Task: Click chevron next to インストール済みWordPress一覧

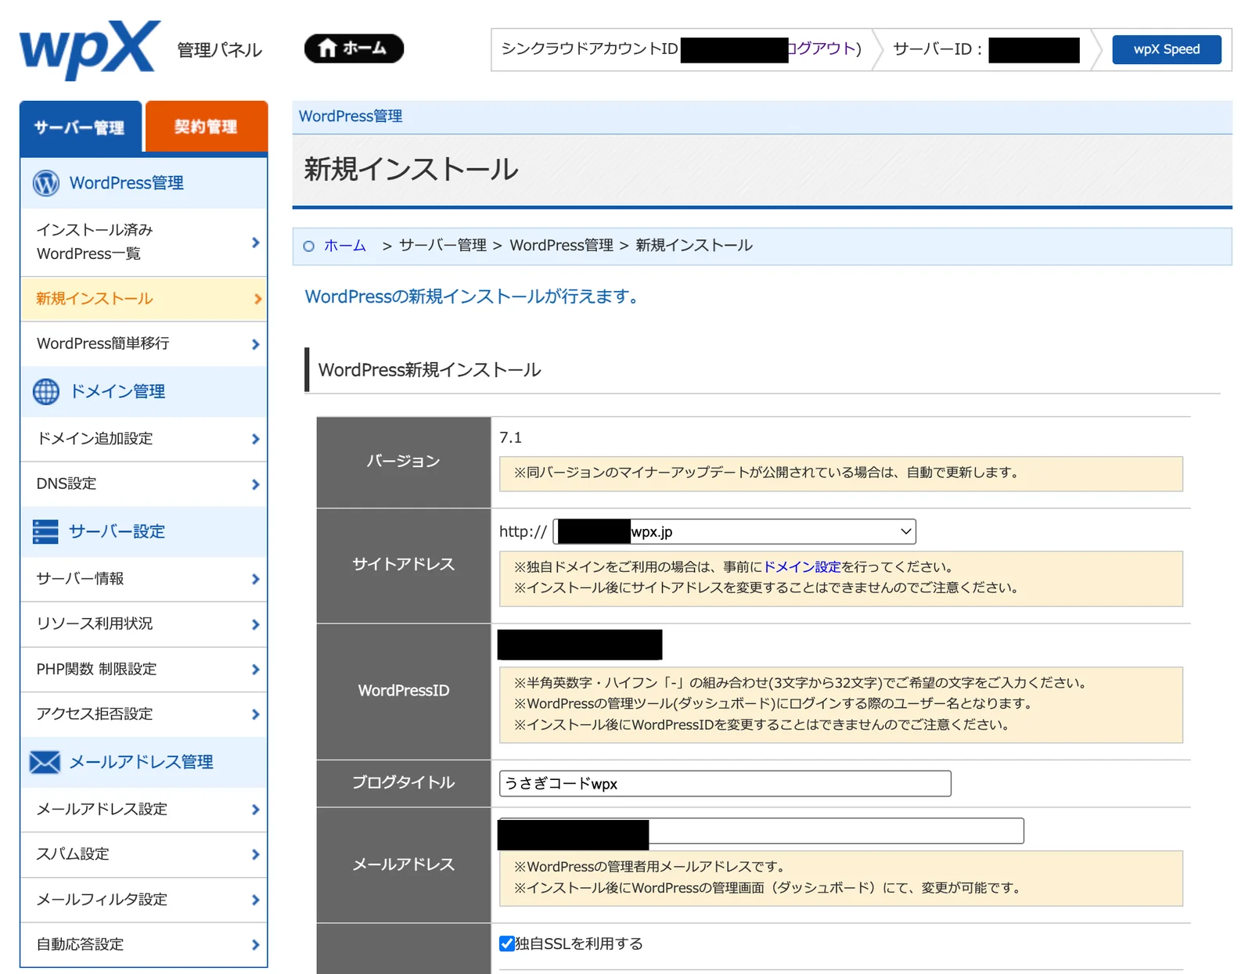Action: click(256, 243)
